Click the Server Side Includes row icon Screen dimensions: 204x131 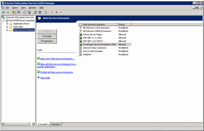point(80,51)
